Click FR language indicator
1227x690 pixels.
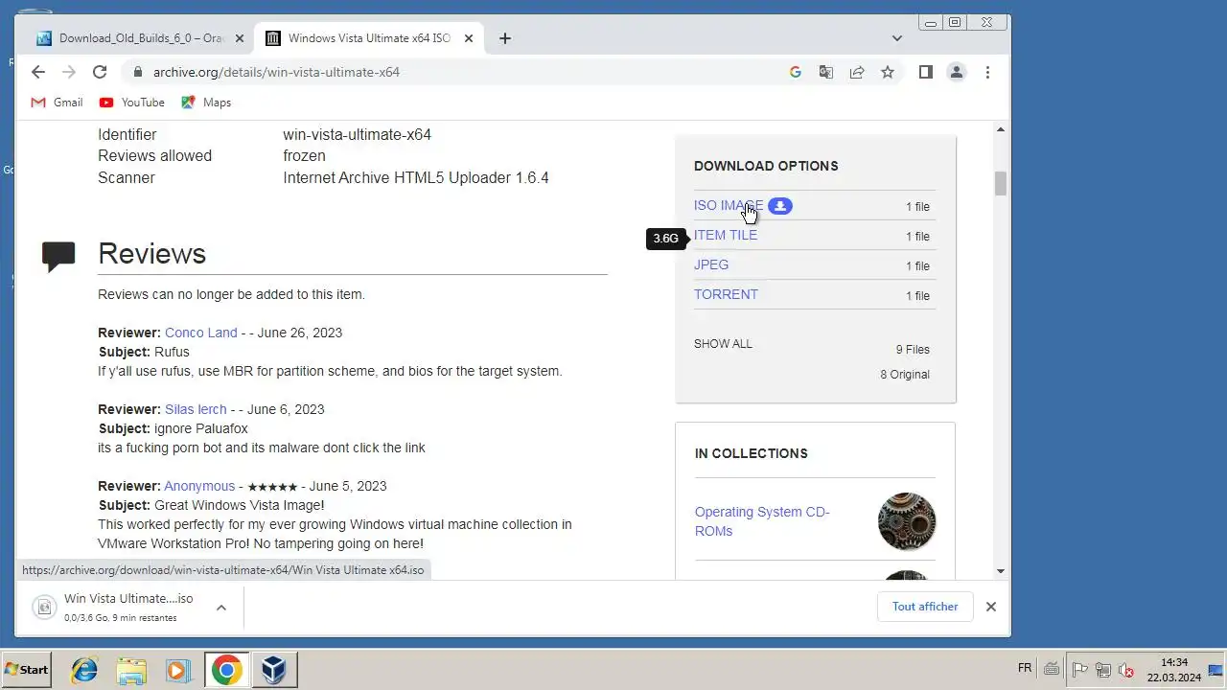coord(1024,668)
